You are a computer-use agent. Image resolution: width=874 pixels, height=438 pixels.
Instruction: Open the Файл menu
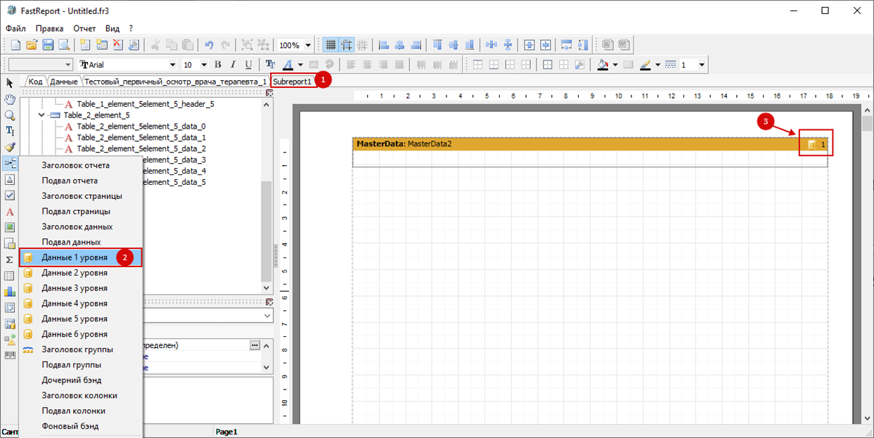[x=15, y=28]
